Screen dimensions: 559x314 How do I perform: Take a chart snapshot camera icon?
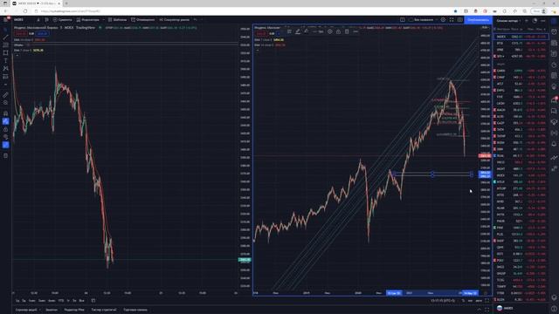[x=460, y=19]
